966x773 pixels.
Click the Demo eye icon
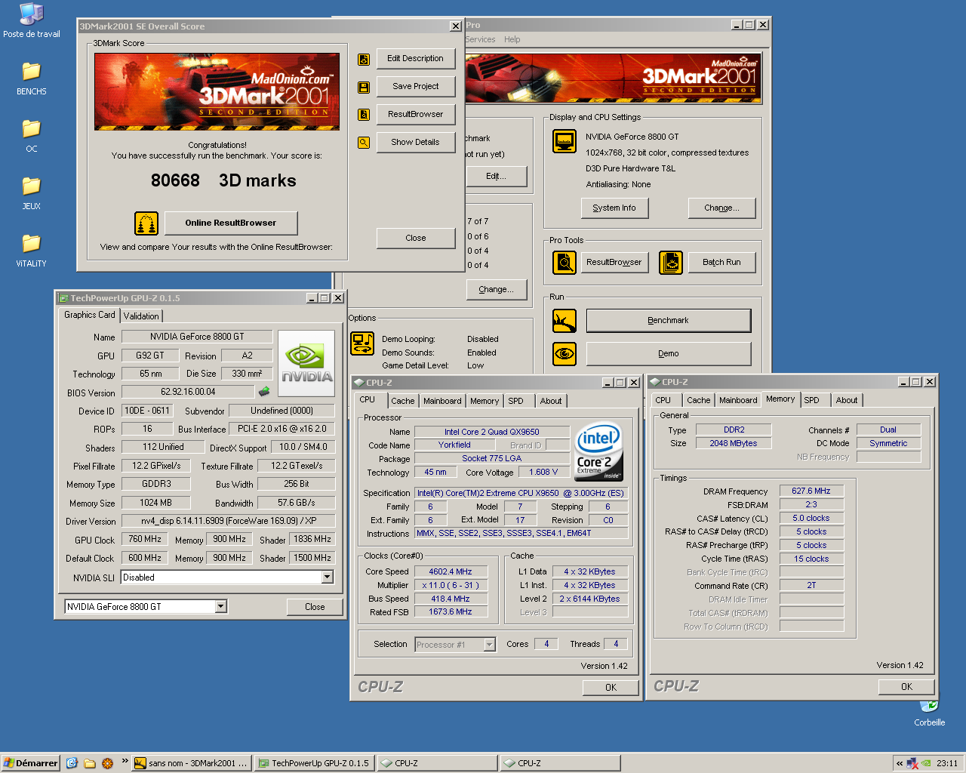(x=565, y=353)
